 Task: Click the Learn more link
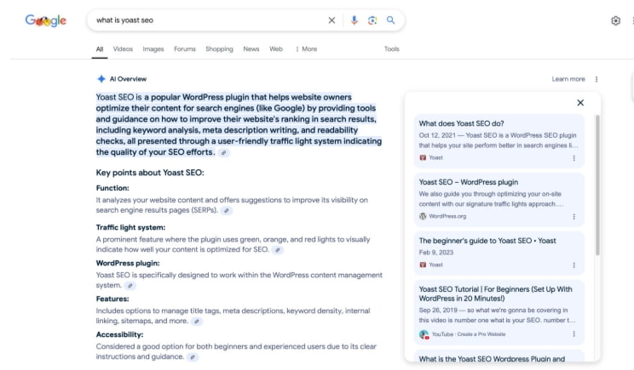click(568, 79)
